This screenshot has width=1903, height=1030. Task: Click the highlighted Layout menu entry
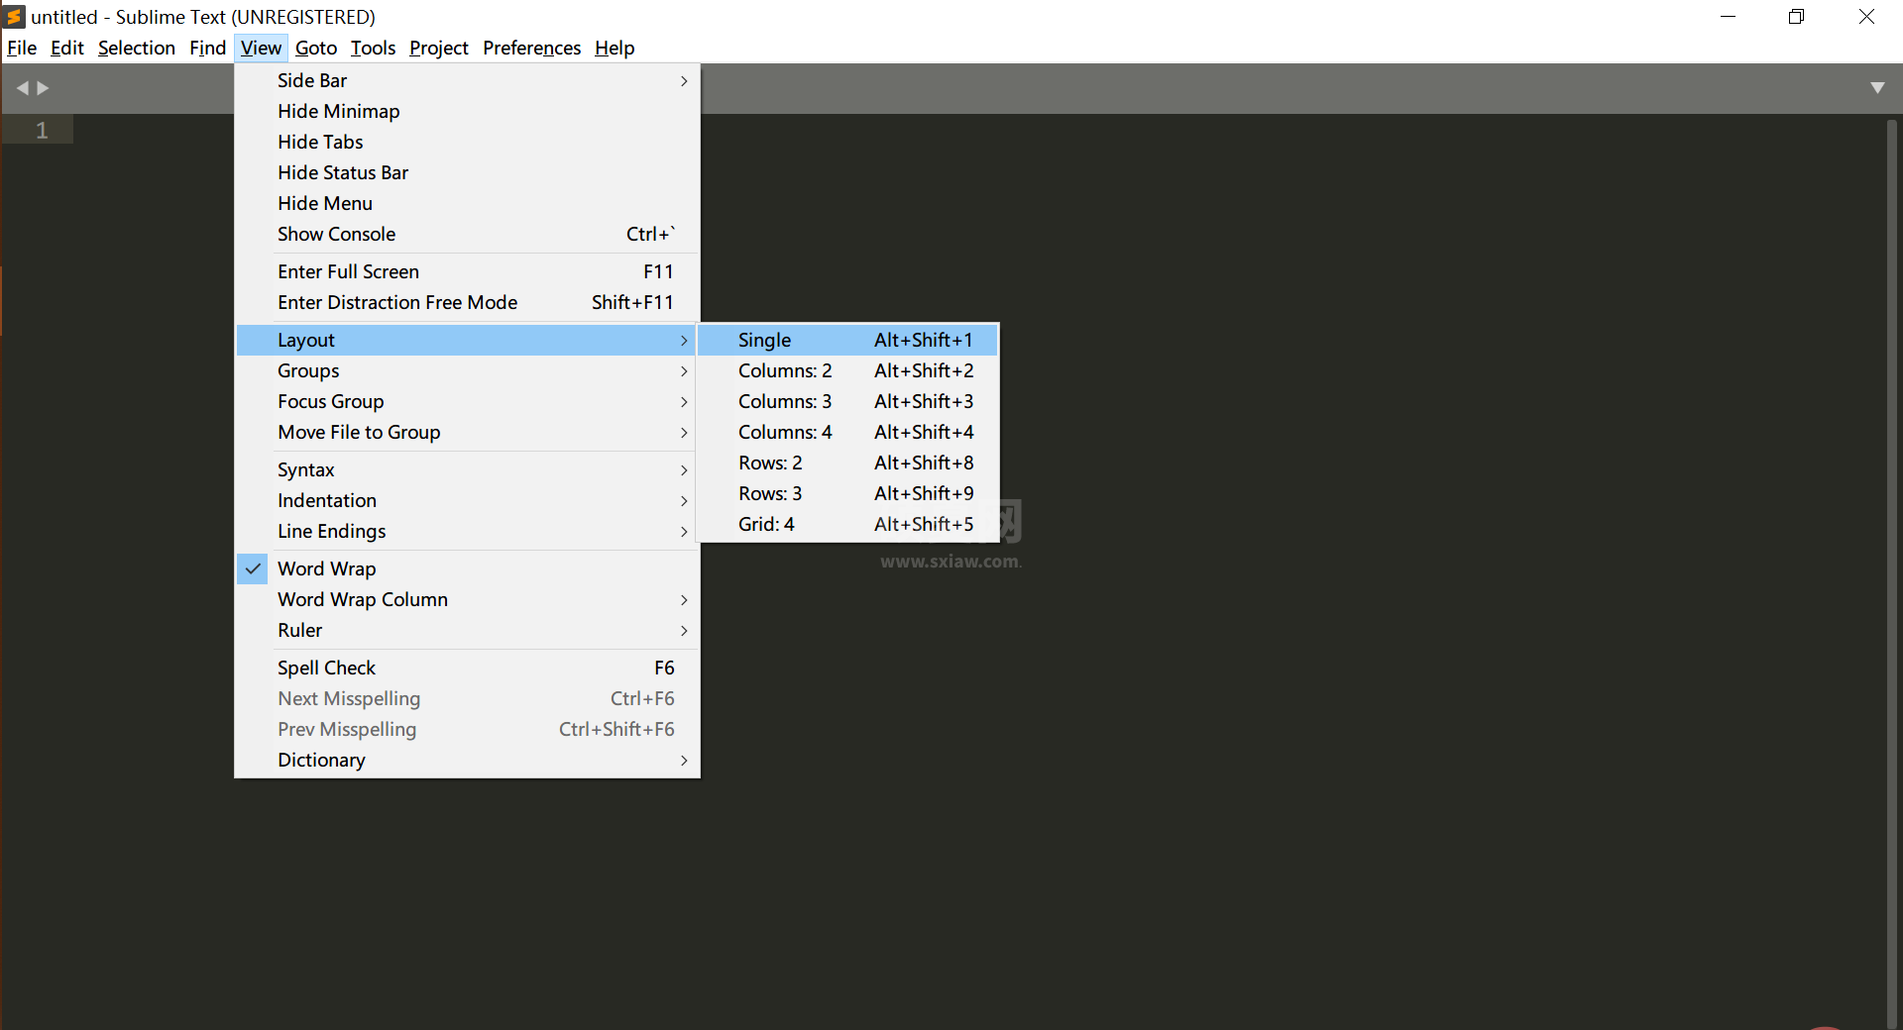click(468, 340)
